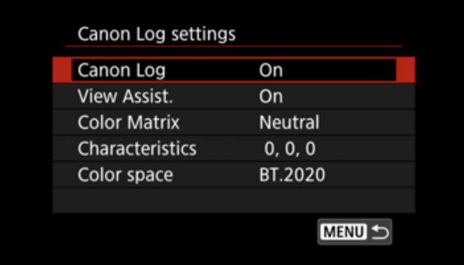The width and height of the screenshot is (464, 265).
Task: Select the Color Matrix menu item label
Action: pyautogui.click(x=128, y=122)
